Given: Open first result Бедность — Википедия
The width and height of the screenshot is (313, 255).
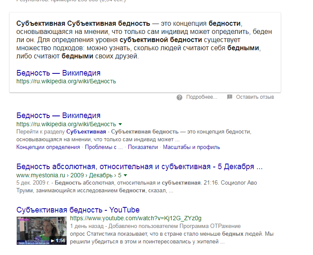Looking at the screenshot, I should pyautogui.click(x=58, y=115).
